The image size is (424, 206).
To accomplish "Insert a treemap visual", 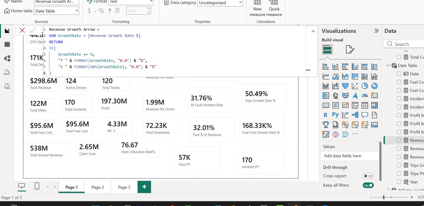I will [326, 96].
